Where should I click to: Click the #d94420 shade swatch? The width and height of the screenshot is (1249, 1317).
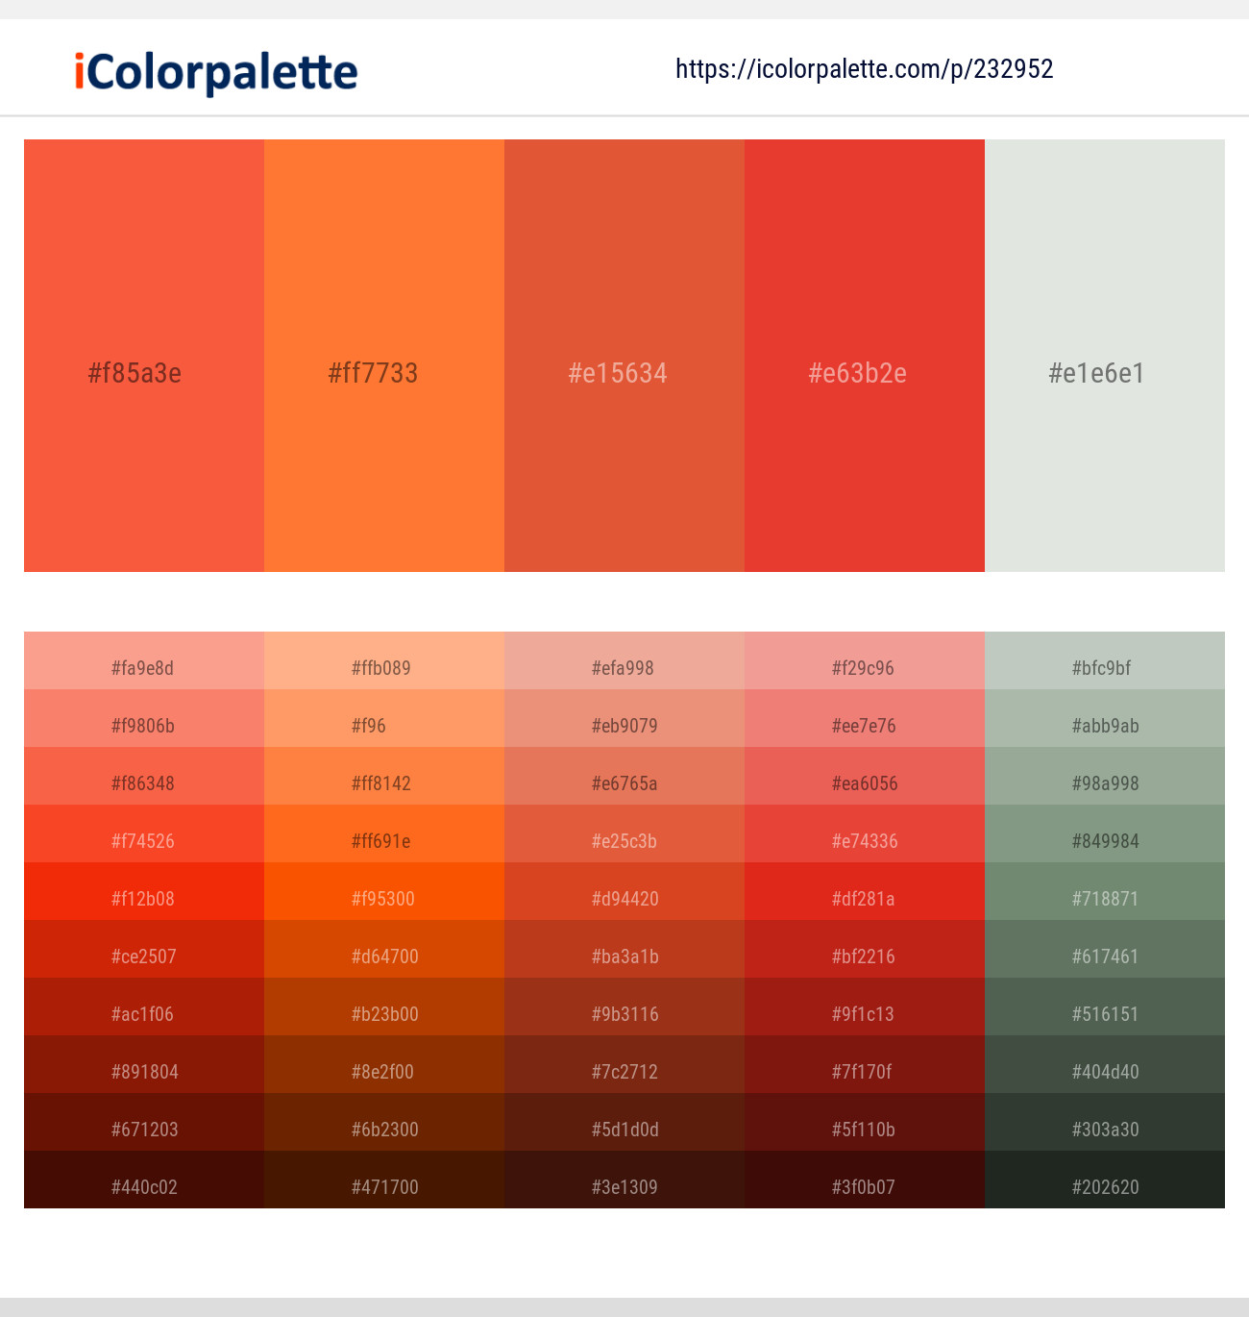(624, 898)
